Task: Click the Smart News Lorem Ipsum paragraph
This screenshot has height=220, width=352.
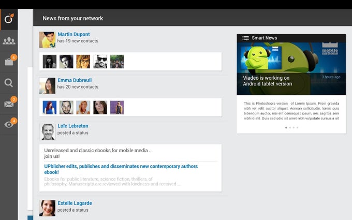Action: 291,111
